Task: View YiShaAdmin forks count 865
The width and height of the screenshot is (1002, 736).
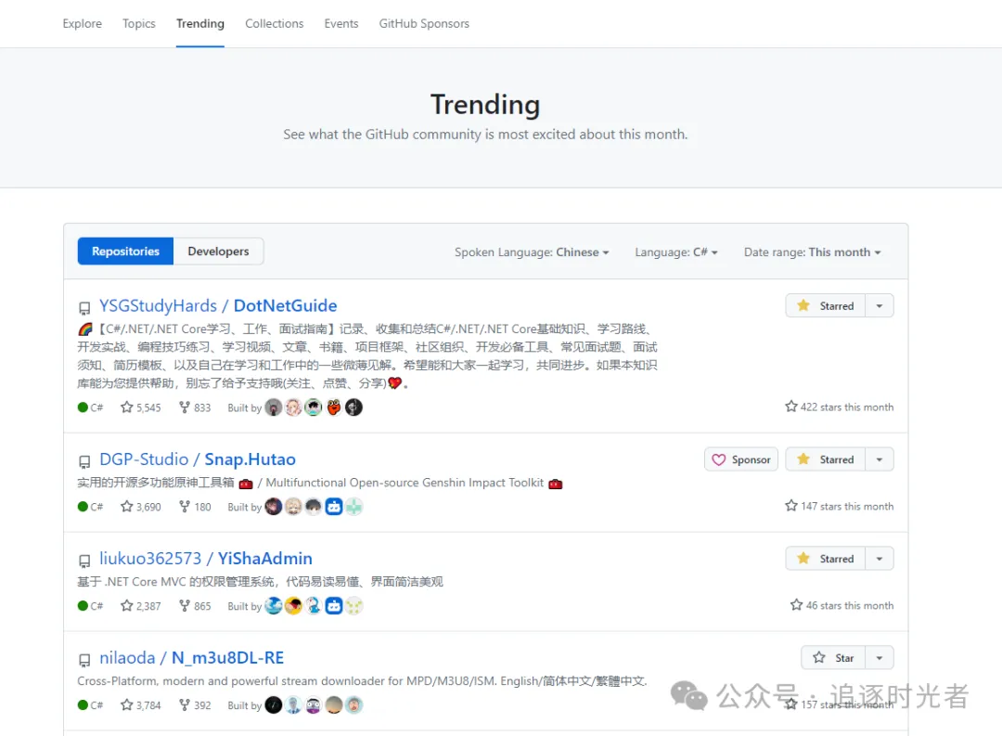Action: pos(195,605)
